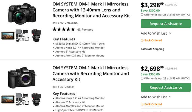192x112 pixels.
Task: View body-only OM-1 camera product image
Action: [21, 77]
